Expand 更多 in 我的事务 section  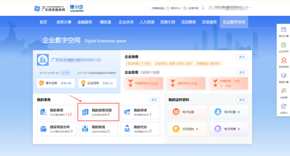point(154,100)
